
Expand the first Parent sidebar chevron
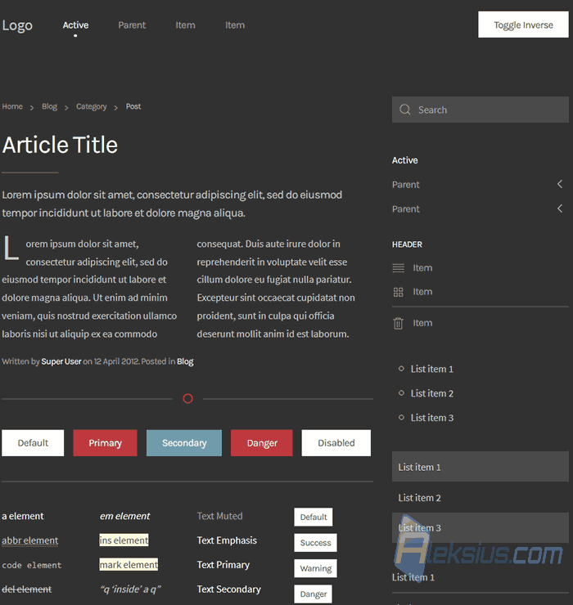(560, 185)
